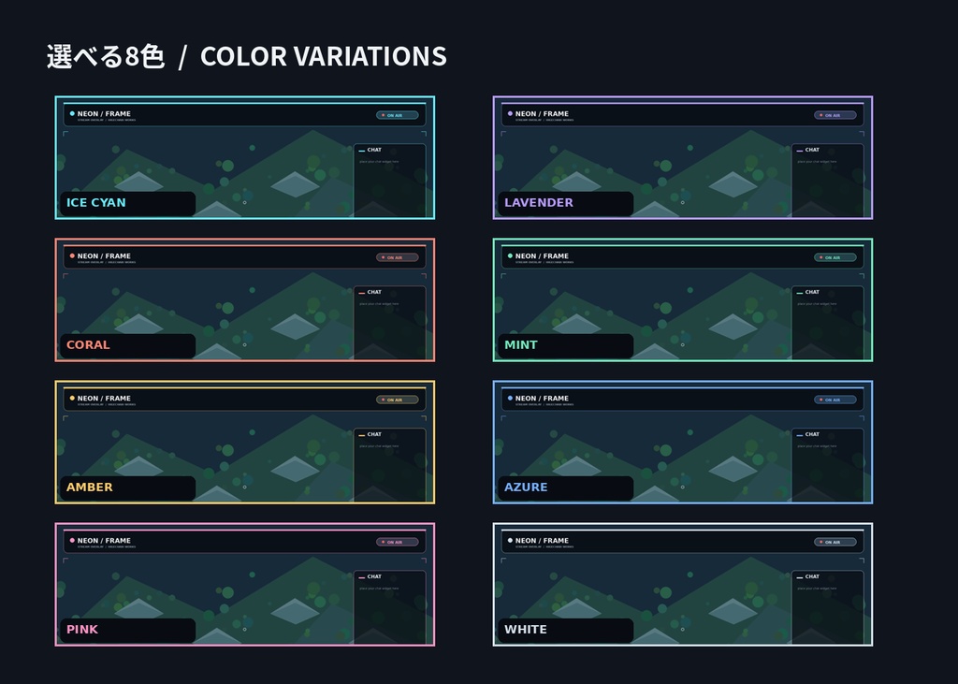This screenshot has height=684, width=958.
Task: Pick the WHITE label badge
Action: coord(566,631)
